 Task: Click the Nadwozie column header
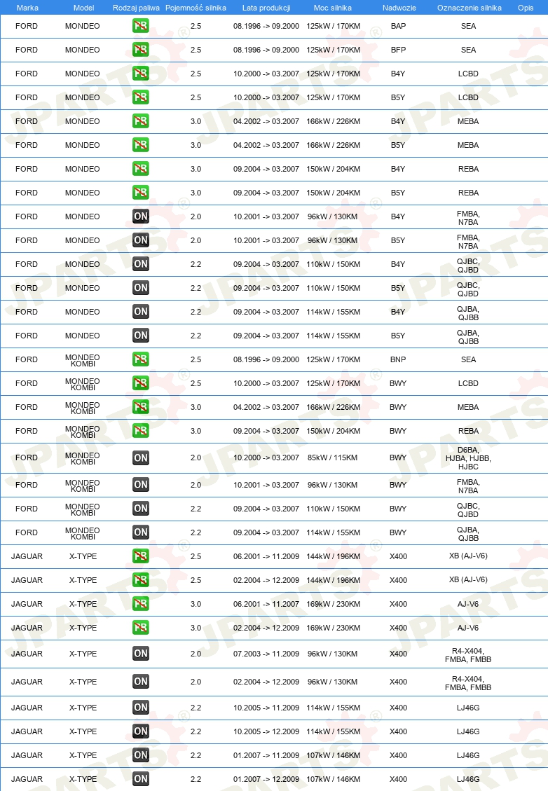pyautogui.click(x=399, y=8)
